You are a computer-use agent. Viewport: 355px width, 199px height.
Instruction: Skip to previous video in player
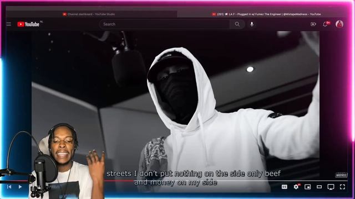coord(9,187)
